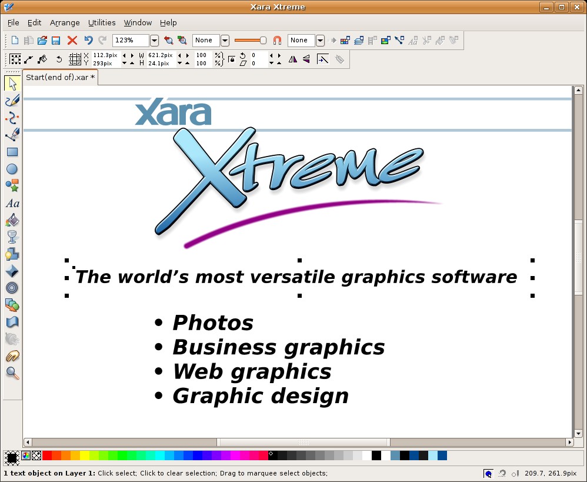Pick the Rectangle tool
The width and height of the screenshot is (587, 482).
click(x=12, y=152)
